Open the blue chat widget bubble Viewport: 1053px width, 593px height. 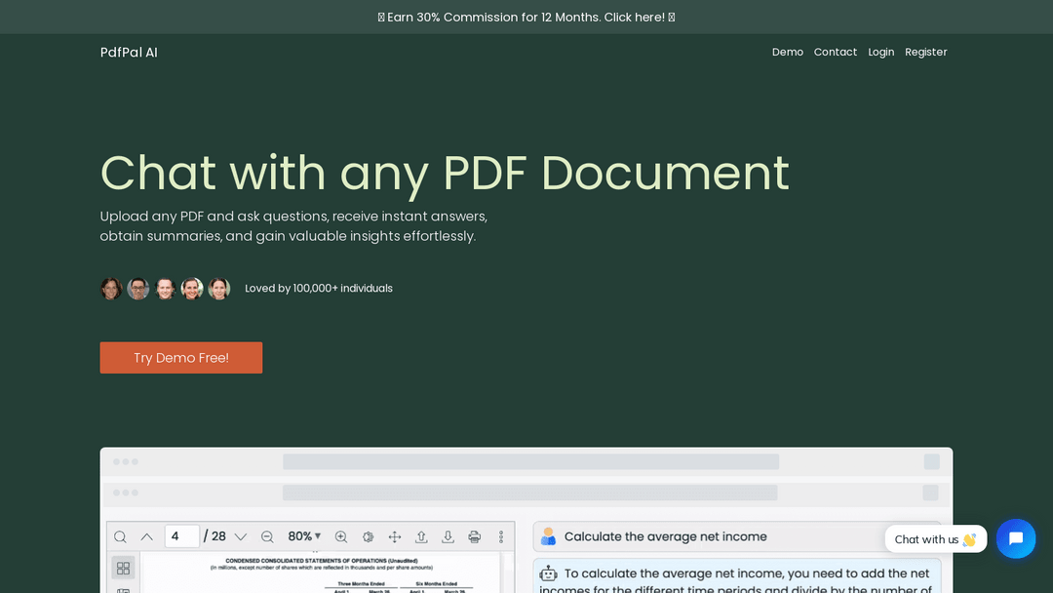point(1015,538)
